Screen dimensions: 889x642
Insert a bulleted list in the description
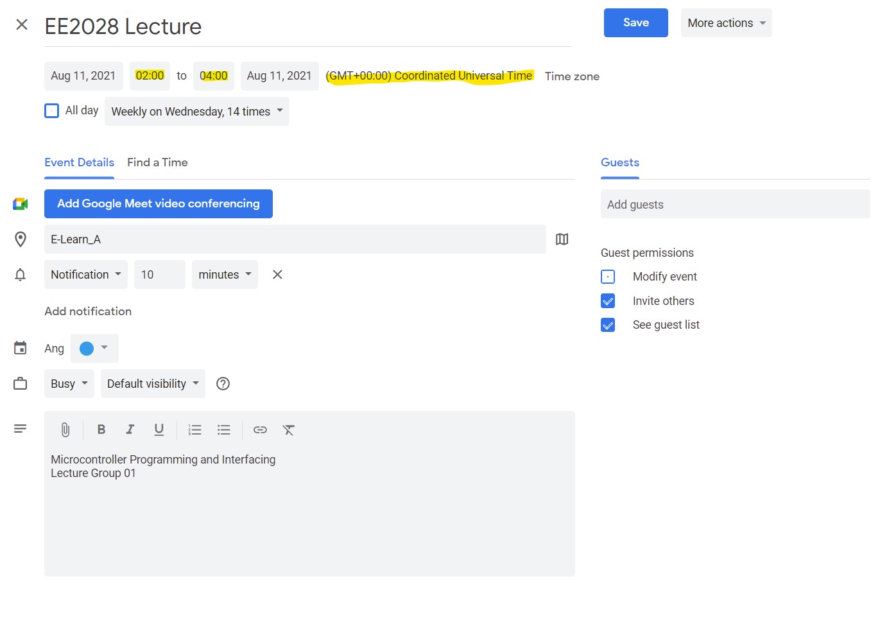pyautogui.click(x=223, y=429)
